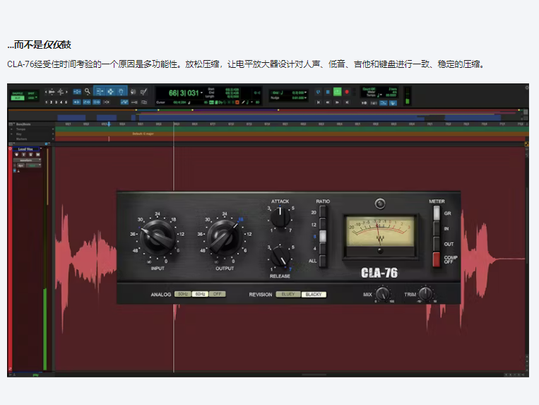Select the ALL ratio button
This screenshot has height=405, width=539.
point(323,261)
